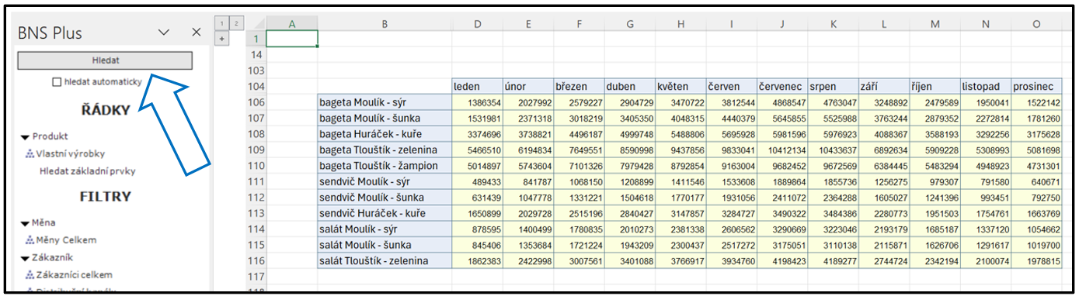Click value 5081698 in prosinec column
Screen dimensions: 1079x296
(x=1037, y=150)
